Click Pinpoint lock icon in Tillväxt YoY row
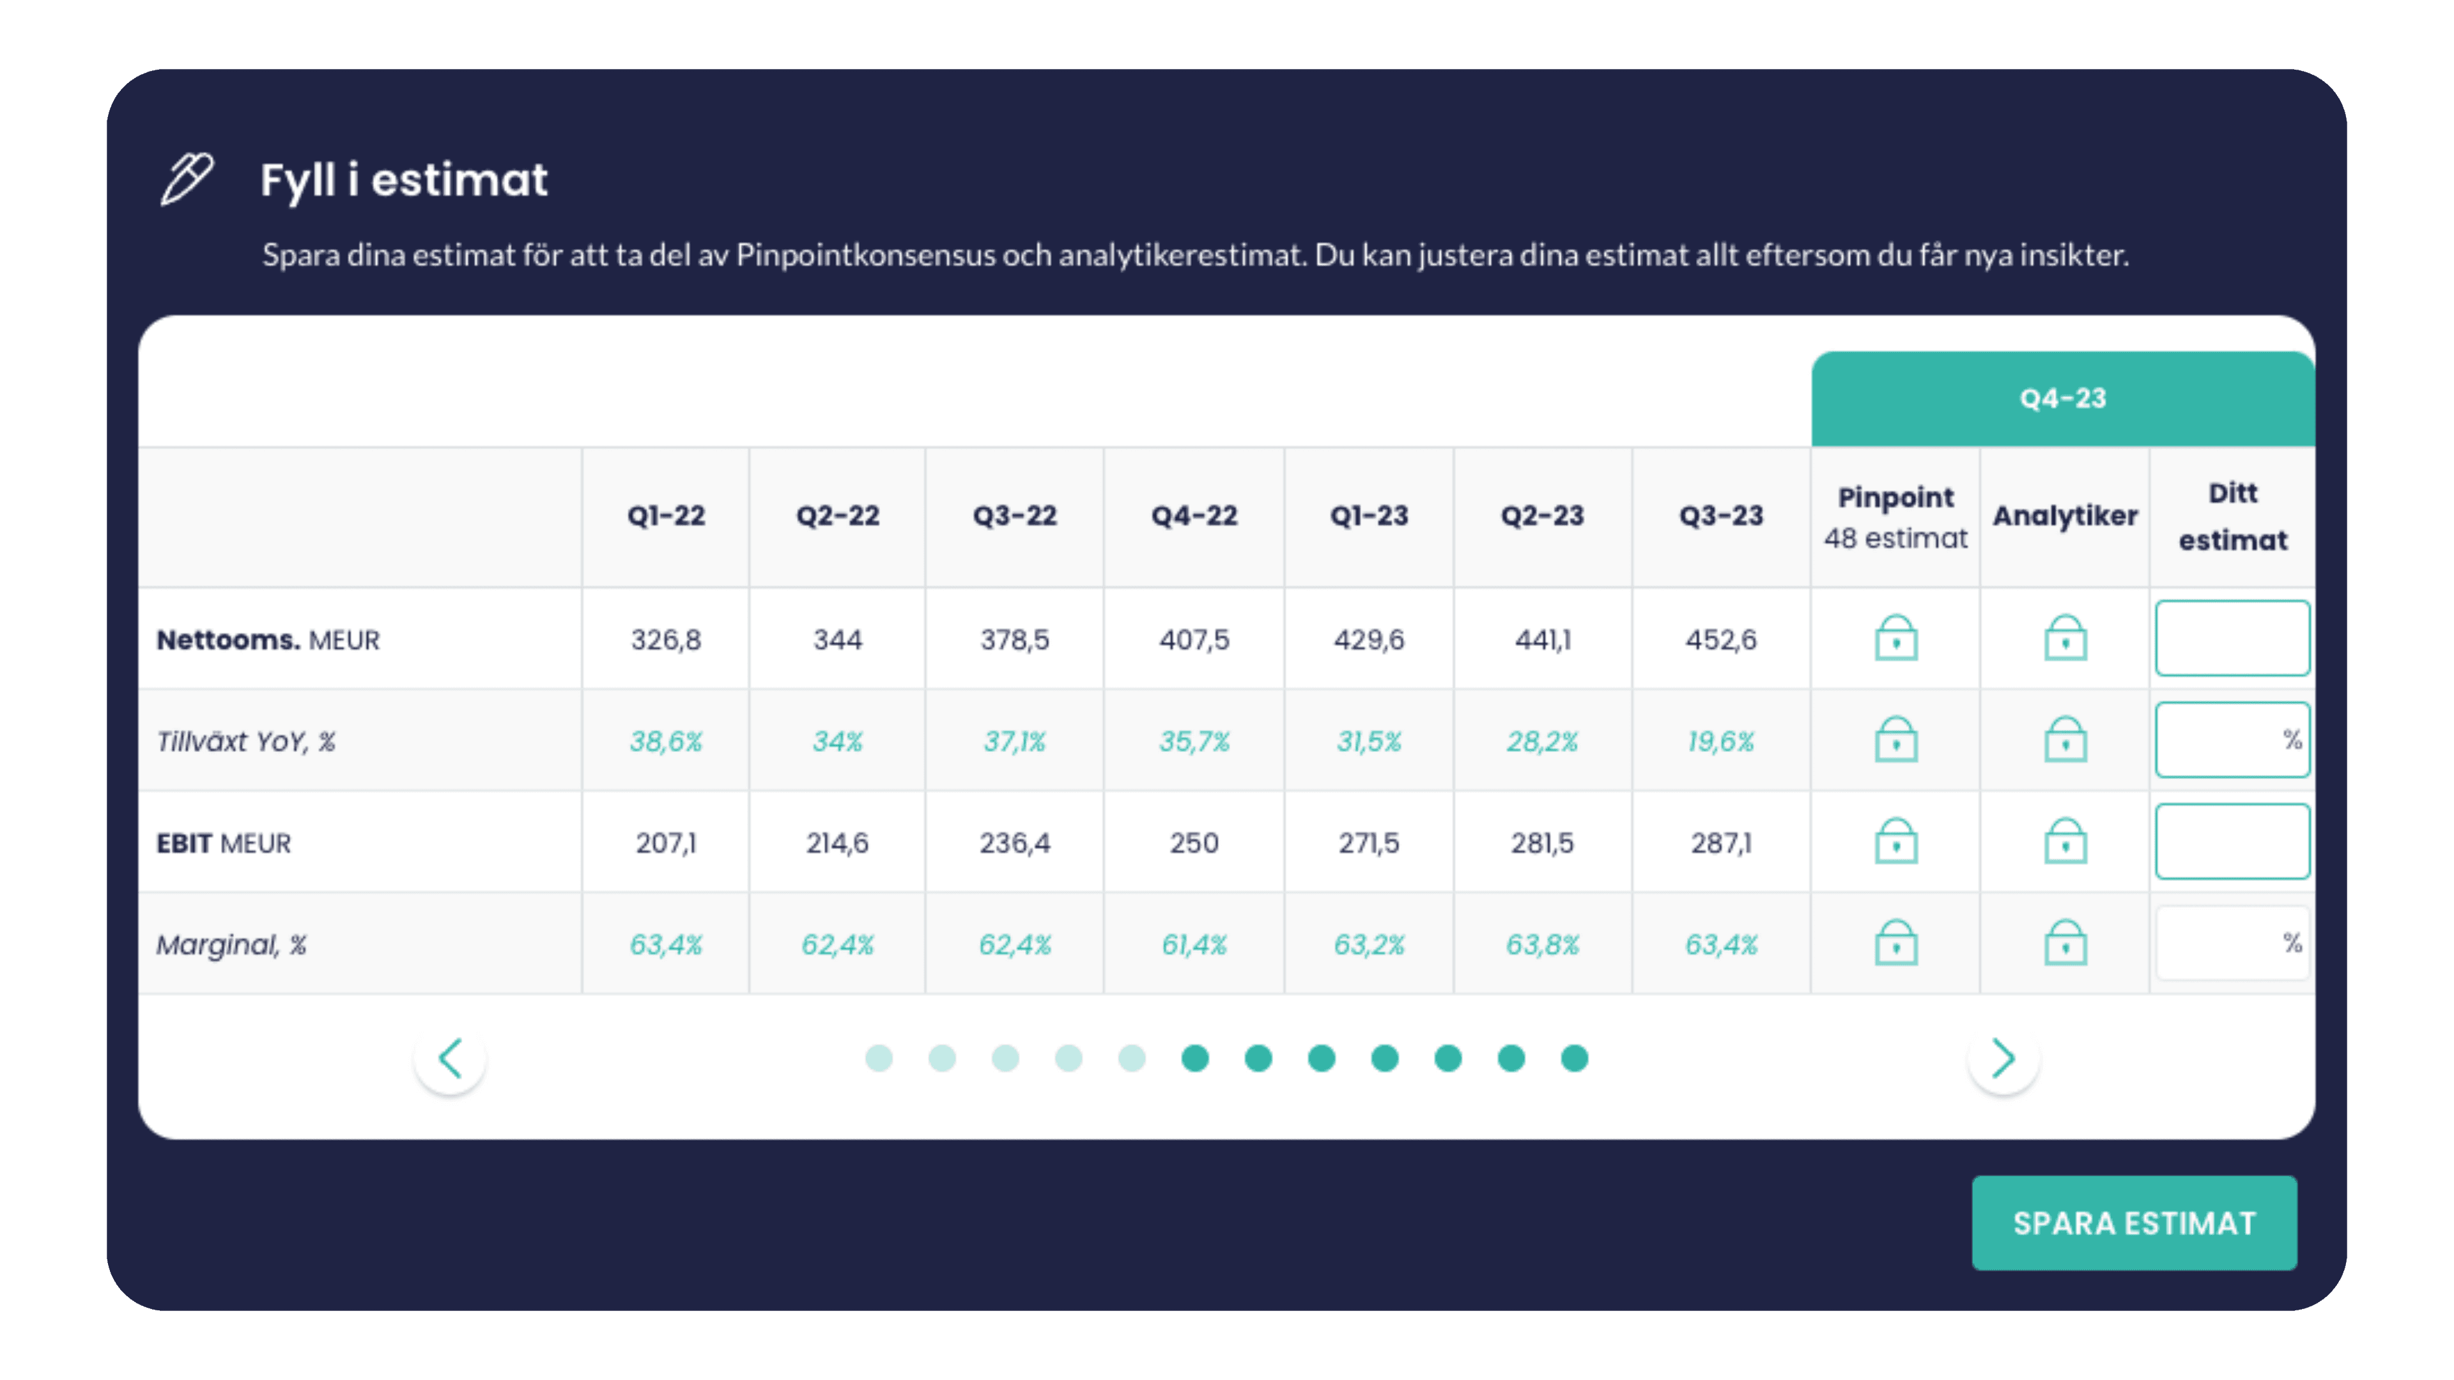Screen dimensions: 2454x1380 coord(1895,740)
